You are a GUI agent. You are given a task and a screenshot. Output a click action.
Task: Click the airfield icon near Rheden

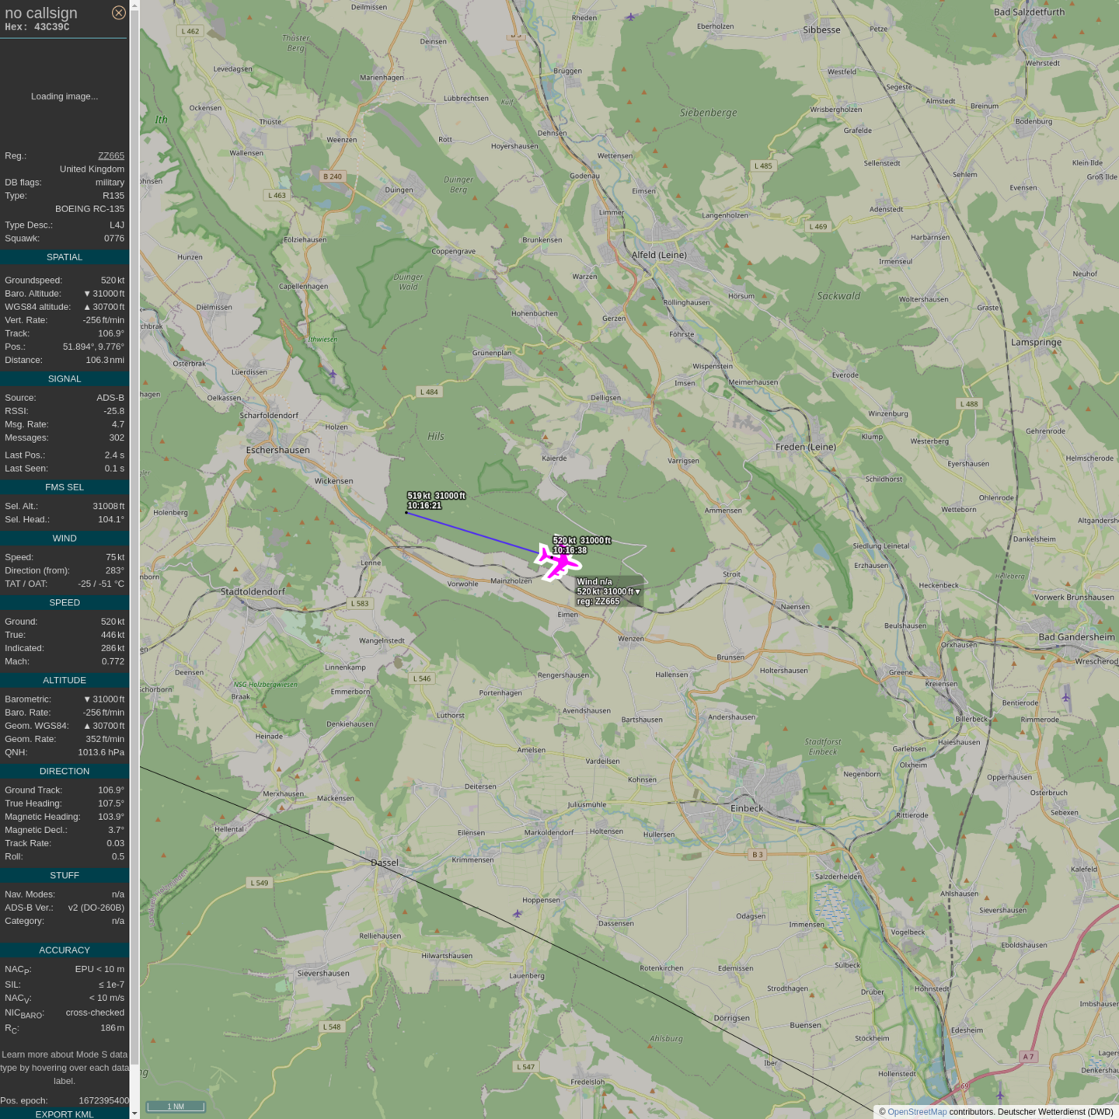coord(630,16)
